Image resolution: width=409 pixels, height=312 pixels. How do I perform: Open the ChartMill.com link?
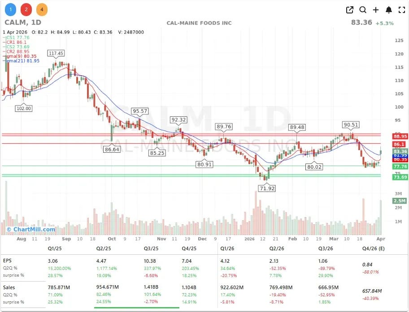(x=31, y=230)
